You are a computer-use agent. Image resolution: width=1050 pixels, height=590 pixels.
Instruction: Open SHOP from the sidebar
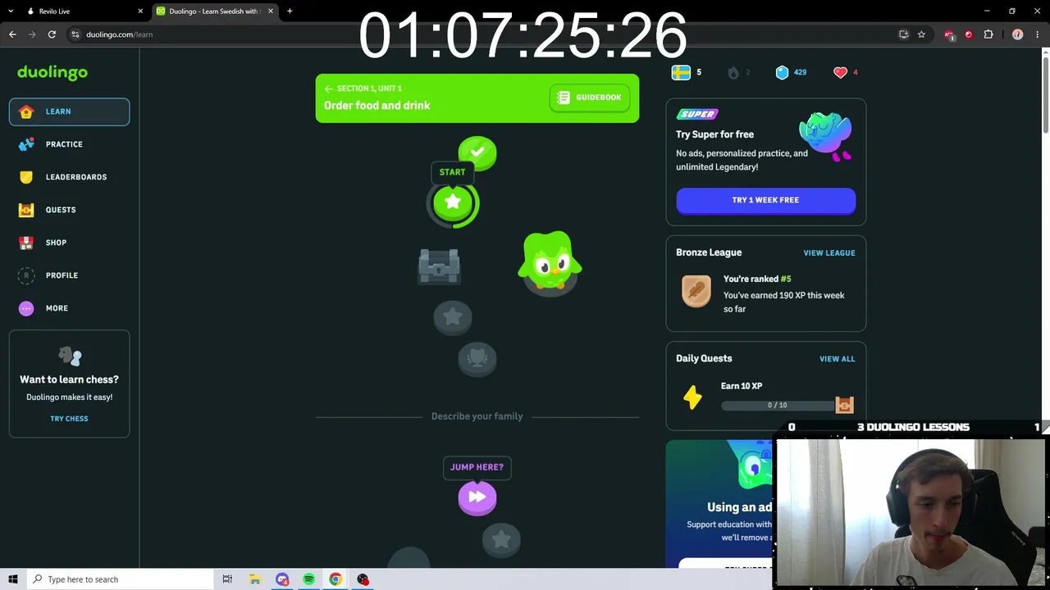[69, 243]
